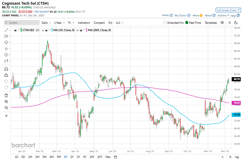Image resolution: width=242 pixels, height=161 pixels.
Task: Select the 6M time range
Action: tap(51, 157)
